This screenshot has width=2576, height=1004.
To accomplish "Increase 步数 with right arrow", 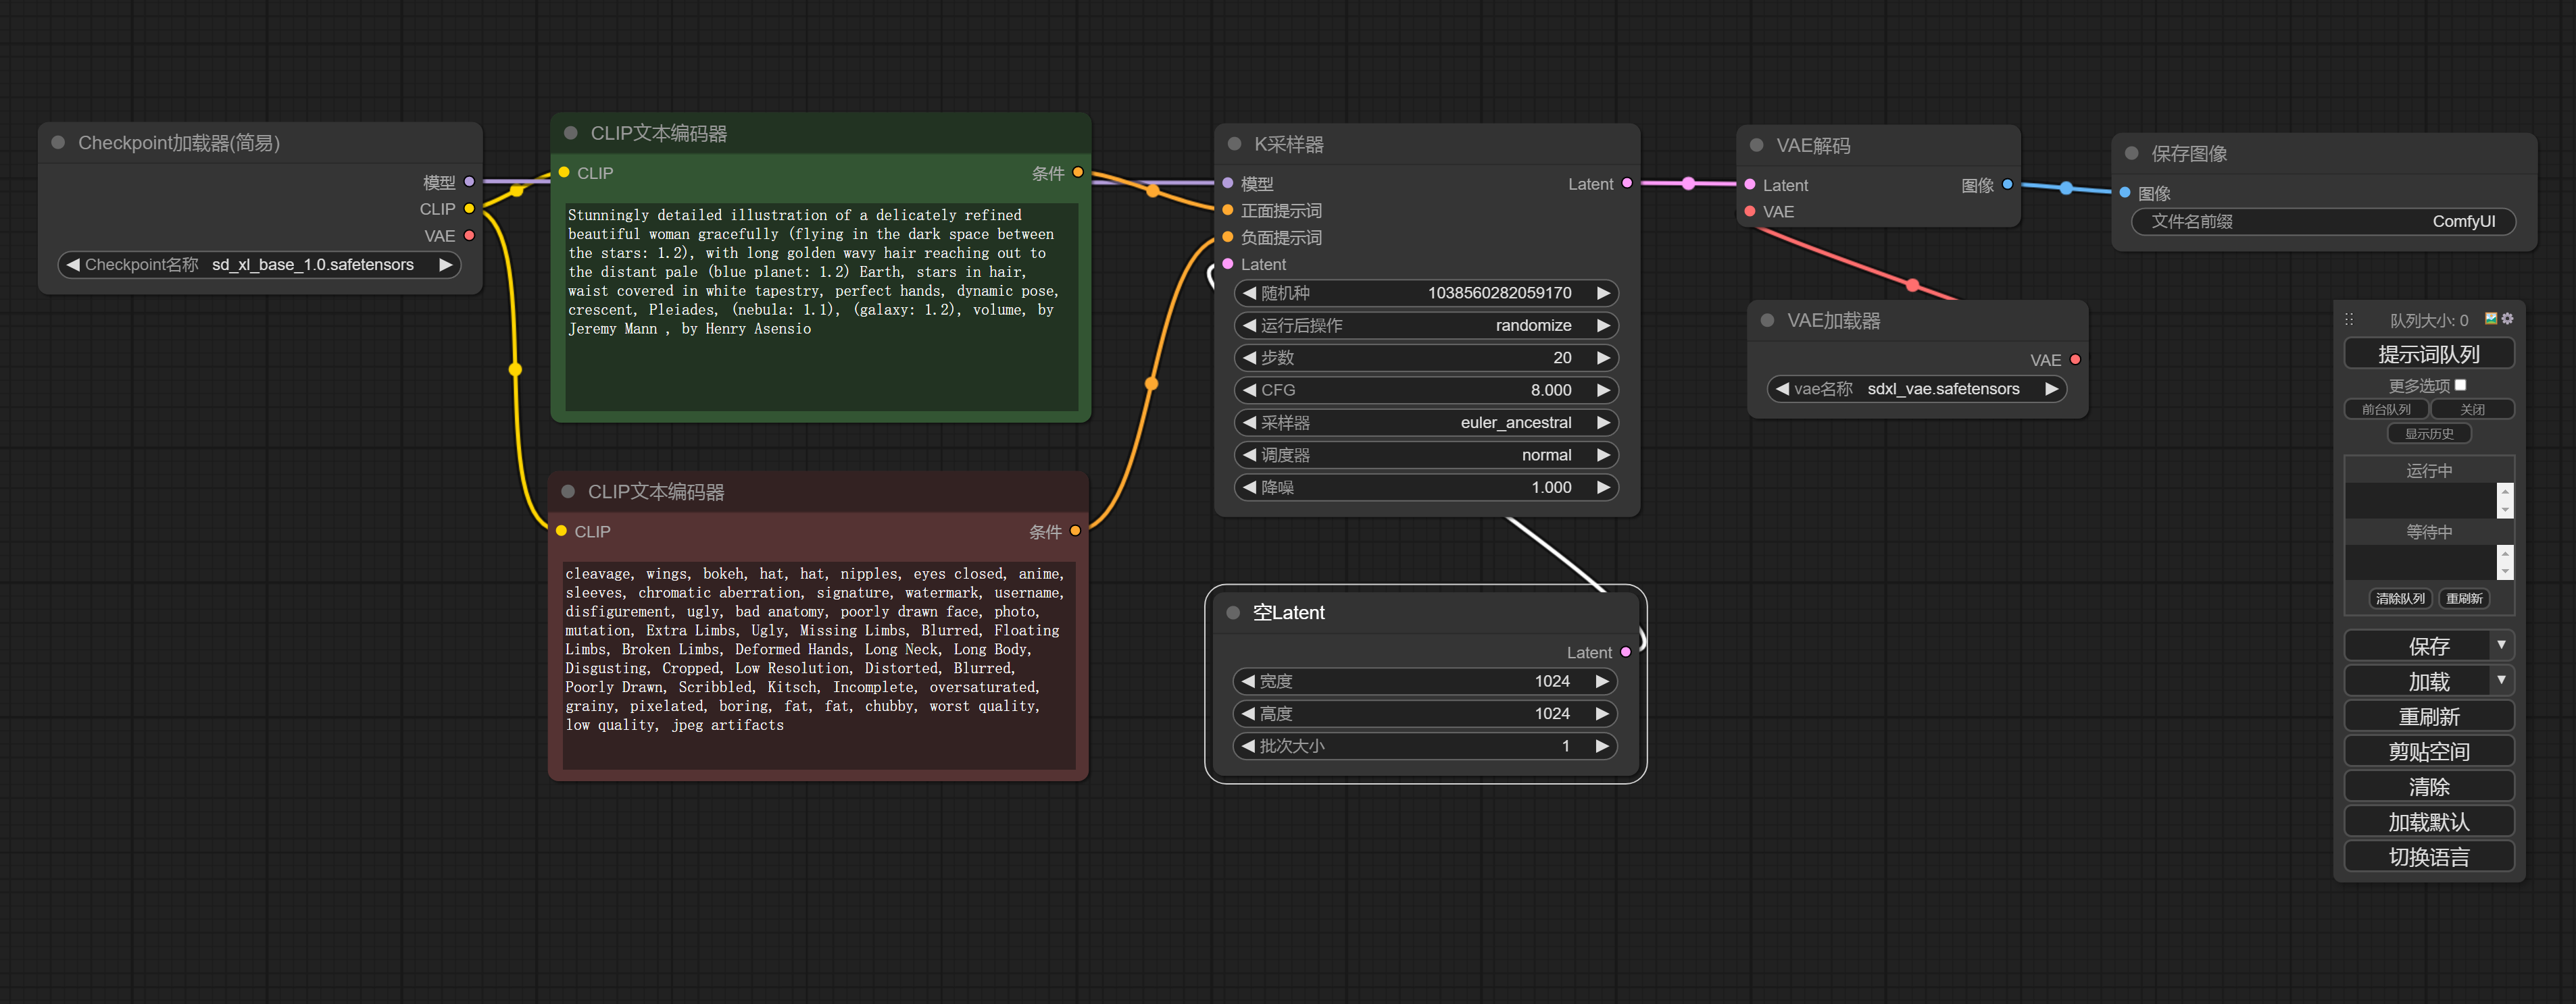I will 1603,358.
